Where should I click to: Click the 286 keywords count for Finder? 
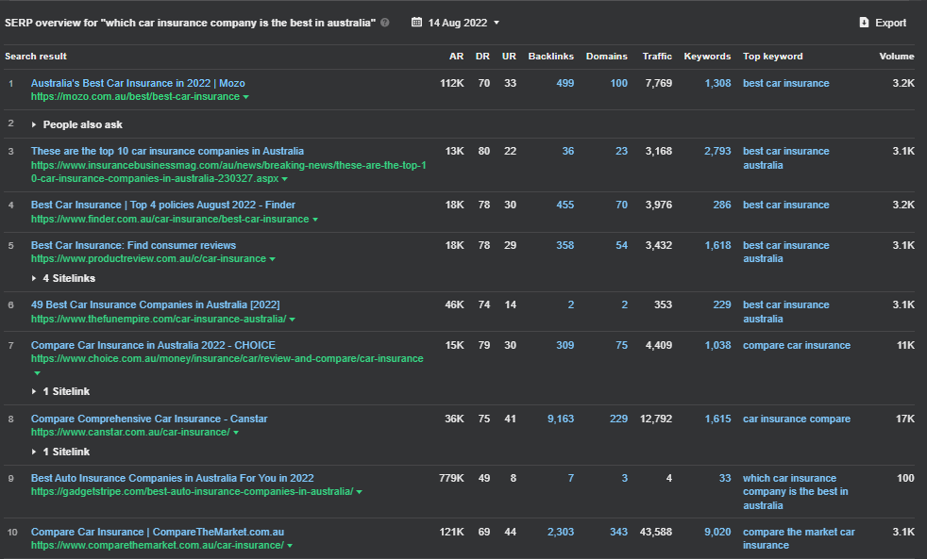pyautogui.click(x=722, y=205)
